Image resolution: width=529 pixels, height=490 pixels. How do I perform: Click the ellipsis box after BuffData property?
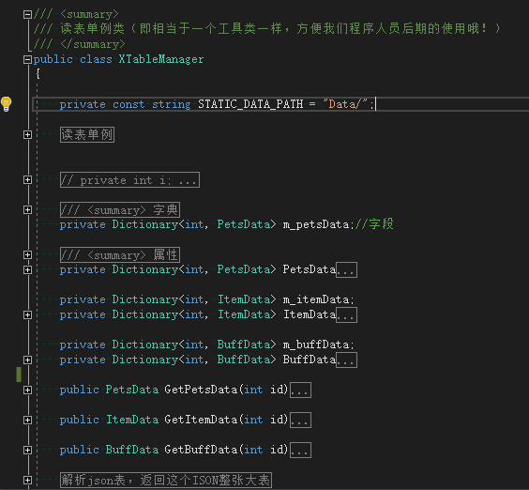pyautogui.click(x=346, y=360)
